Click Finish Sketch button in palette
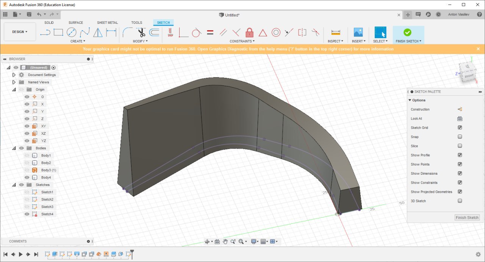Viewport: 485px width, 262px height. [x=467, y=217]
